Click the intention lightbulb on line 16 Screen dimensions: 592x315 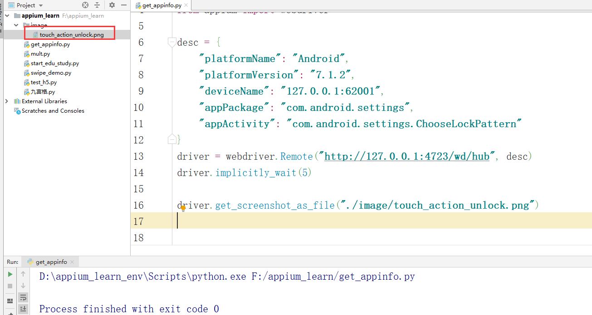point(183,209)
